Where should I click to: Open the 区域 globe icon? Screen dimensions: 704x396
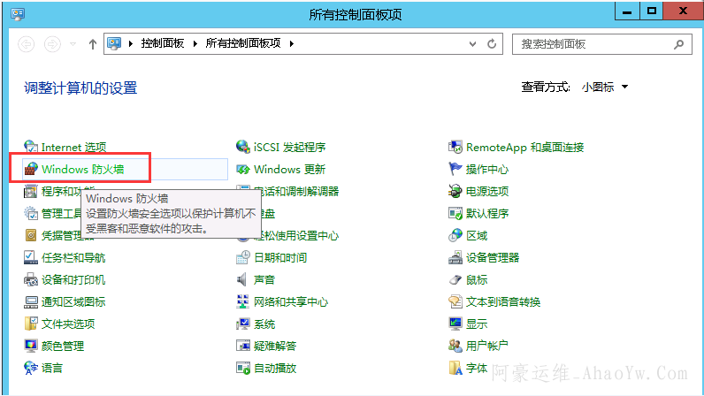[455, 235]
